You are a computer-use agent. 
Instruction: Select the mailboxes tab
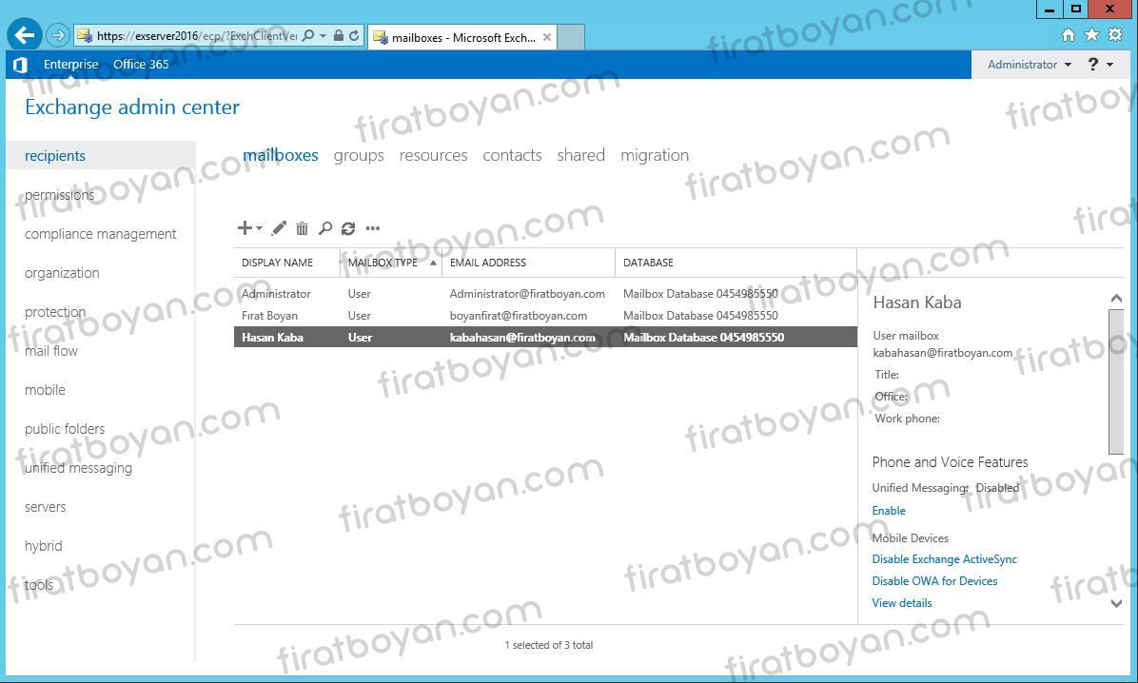click(280, 155)
